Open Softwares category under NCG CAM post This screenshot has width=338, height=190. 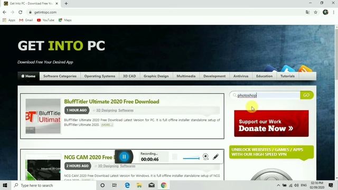[128, 166]
